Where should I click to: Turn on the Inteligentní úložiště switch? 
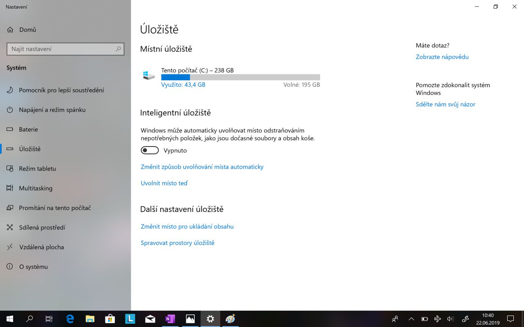point(150,151)
